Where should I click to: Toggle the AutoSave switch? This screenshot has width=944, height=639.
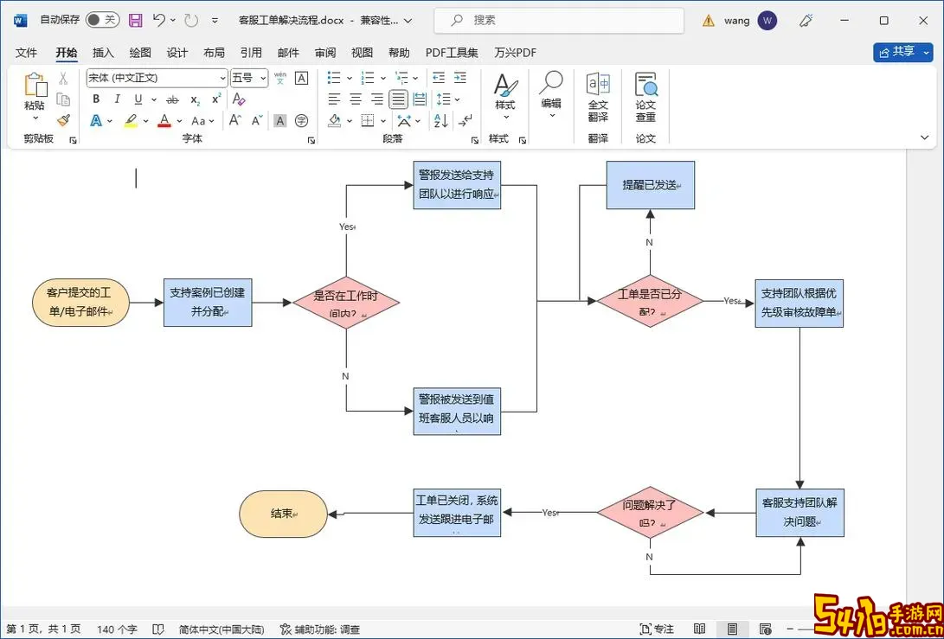102,21
